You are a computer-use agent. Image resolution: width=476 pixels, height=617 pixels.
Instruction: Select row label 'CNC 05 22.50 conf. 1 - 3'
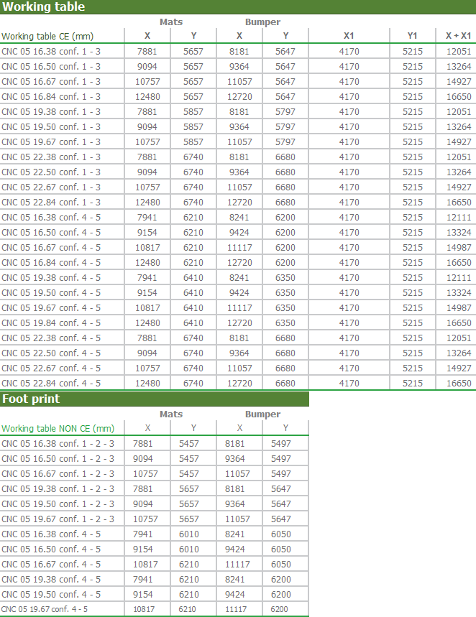pyautogui.click(x=51, y=172)
